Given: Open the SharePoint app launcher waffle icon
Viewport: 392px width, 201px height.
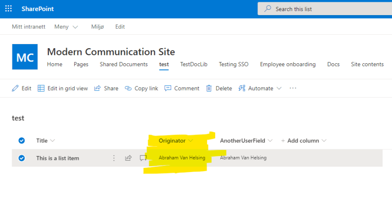Looking at the screenshot, I should (8, 9).
